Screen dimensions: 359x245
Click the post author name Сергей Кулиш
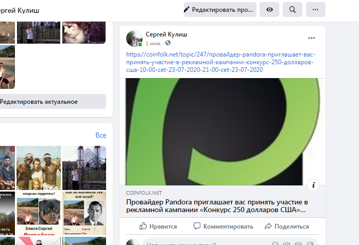[x=166, y=34]
